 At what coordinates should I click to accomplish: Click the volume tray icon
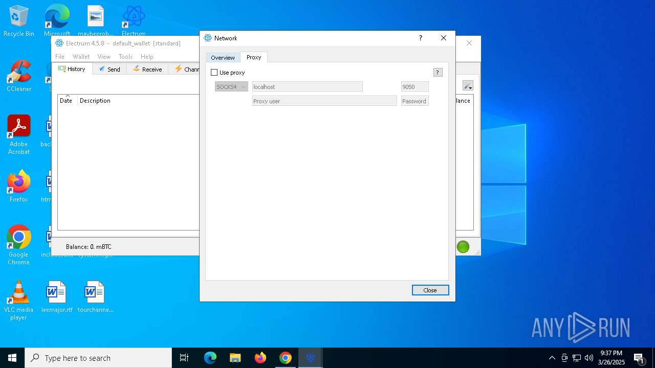589,358
